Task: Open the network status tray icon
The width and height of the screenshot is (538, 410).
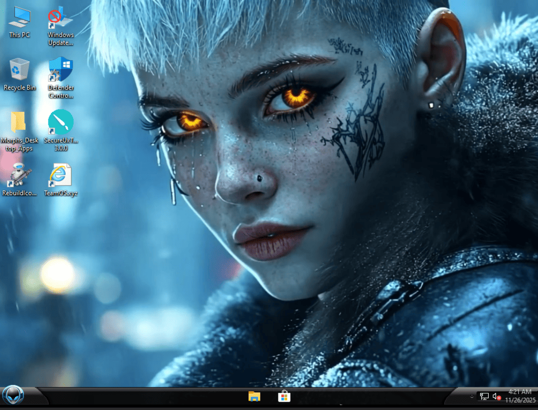Action: (x=484, y=396)
